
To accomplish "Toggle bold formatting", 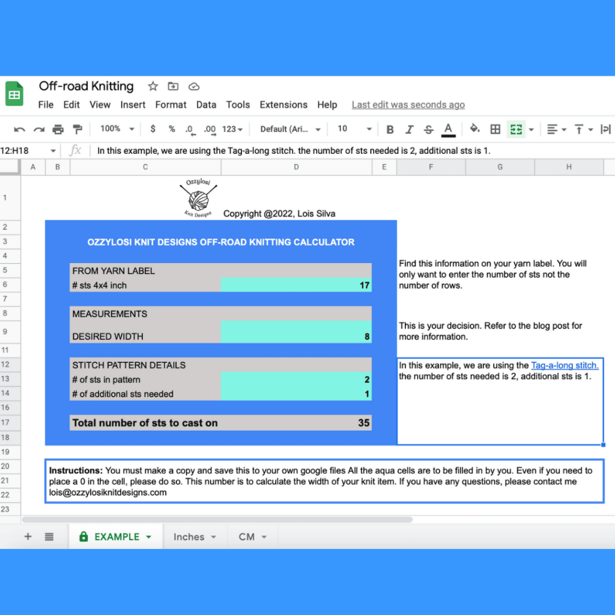I will point(390,130).
